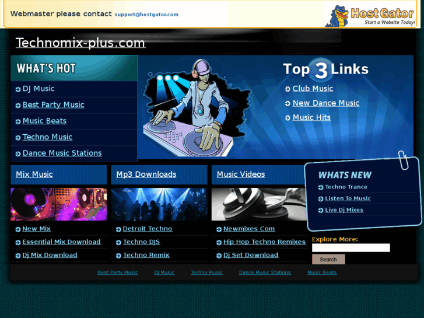
Task: Click arrow icon beside Techno DJS
Action: point(118,243)
